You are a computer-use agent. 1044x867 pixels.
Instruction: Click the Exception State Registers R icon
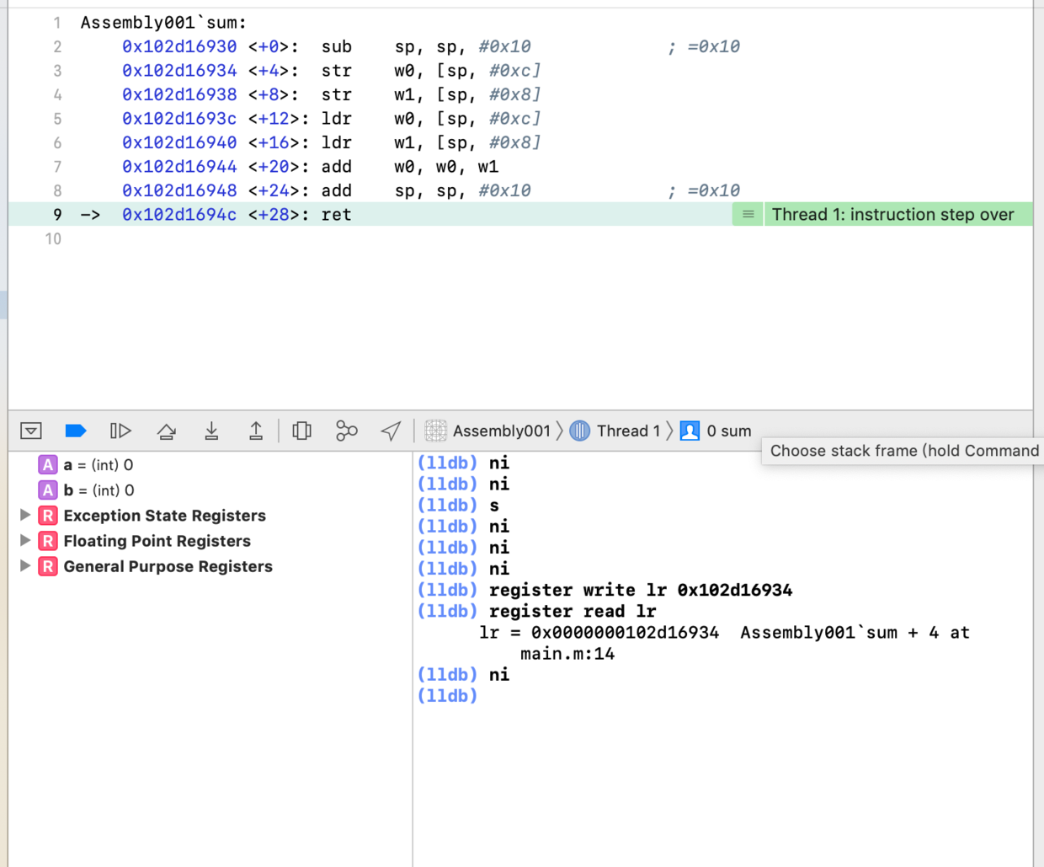point(48,515)
